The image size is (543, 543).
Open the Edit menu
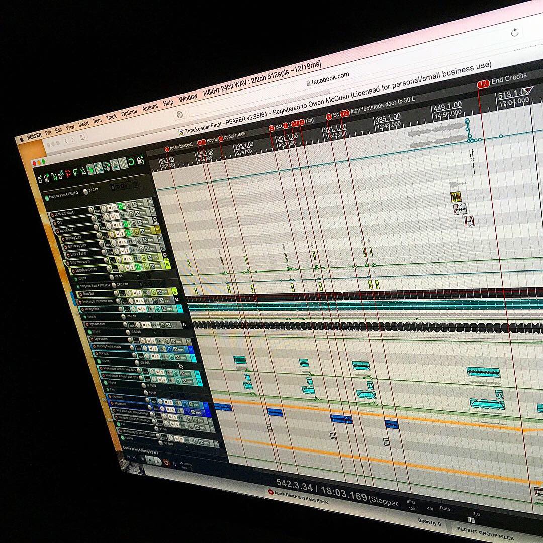(x=58, y=130)
